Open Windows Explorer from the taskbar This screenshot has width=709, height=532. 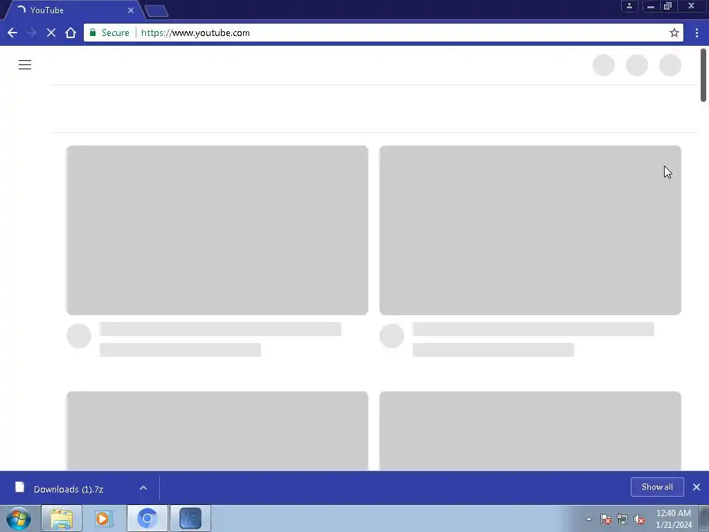[62, 518]
